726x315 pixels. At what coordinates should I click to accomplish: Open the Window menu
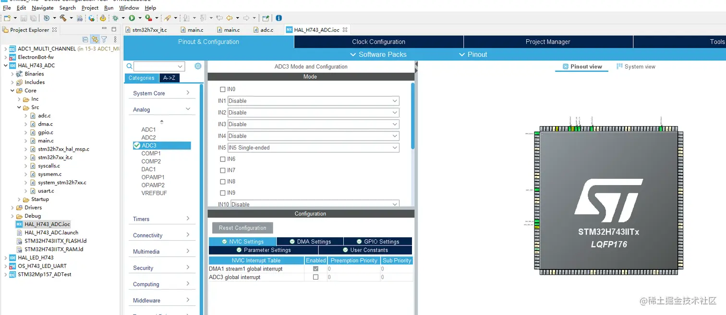coord(129,8)
